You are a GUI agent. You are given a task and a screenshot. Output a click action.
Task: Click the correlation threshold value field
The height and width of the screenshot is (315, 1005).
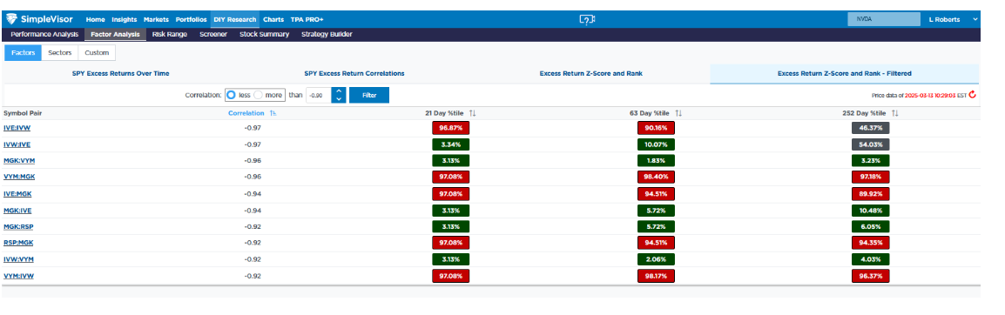coord(320,95)
